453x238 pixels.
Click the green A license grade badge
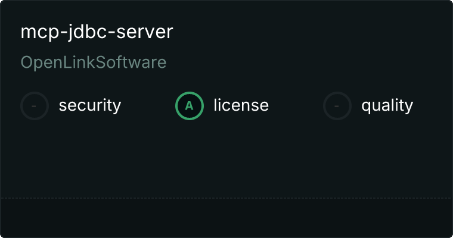pos(189,106)
